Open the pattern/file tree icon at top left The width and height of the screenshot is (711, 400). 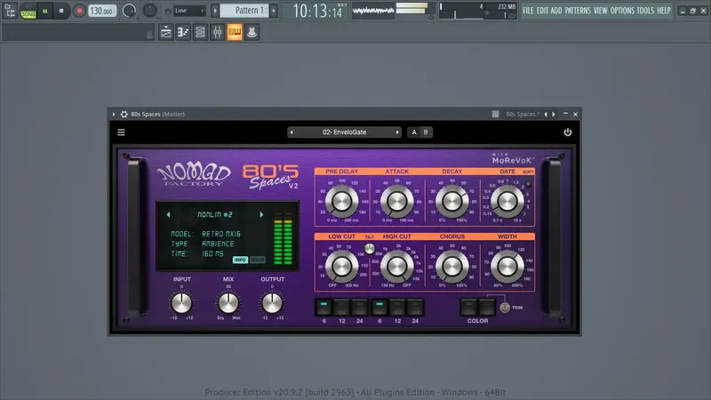click(9, 11)
